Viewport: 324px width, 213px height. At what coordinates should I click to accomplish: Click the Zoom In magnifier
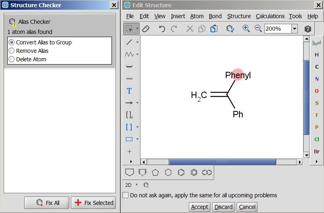[x=246, y=29]
